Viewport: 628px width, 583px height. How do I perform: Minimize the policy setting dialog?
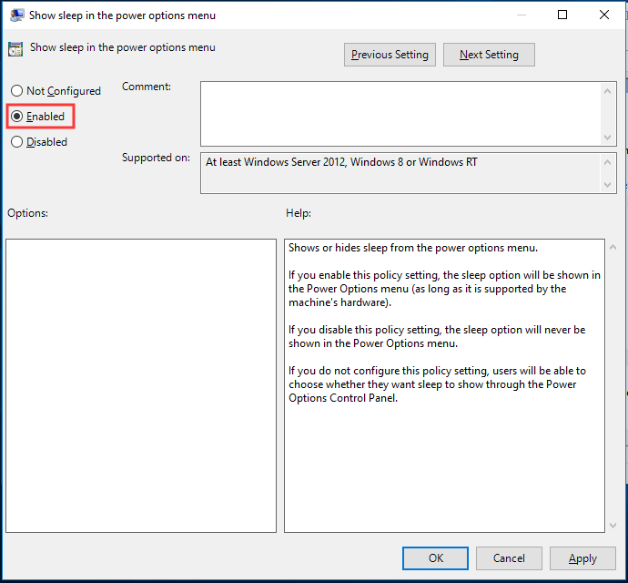[x=522, y=15]
